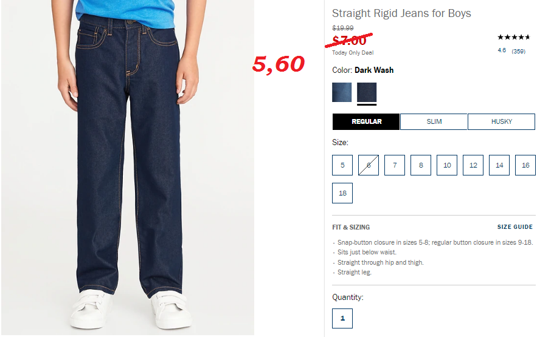Switch to the HUSKY fit tab

click(x=501, y=121)
